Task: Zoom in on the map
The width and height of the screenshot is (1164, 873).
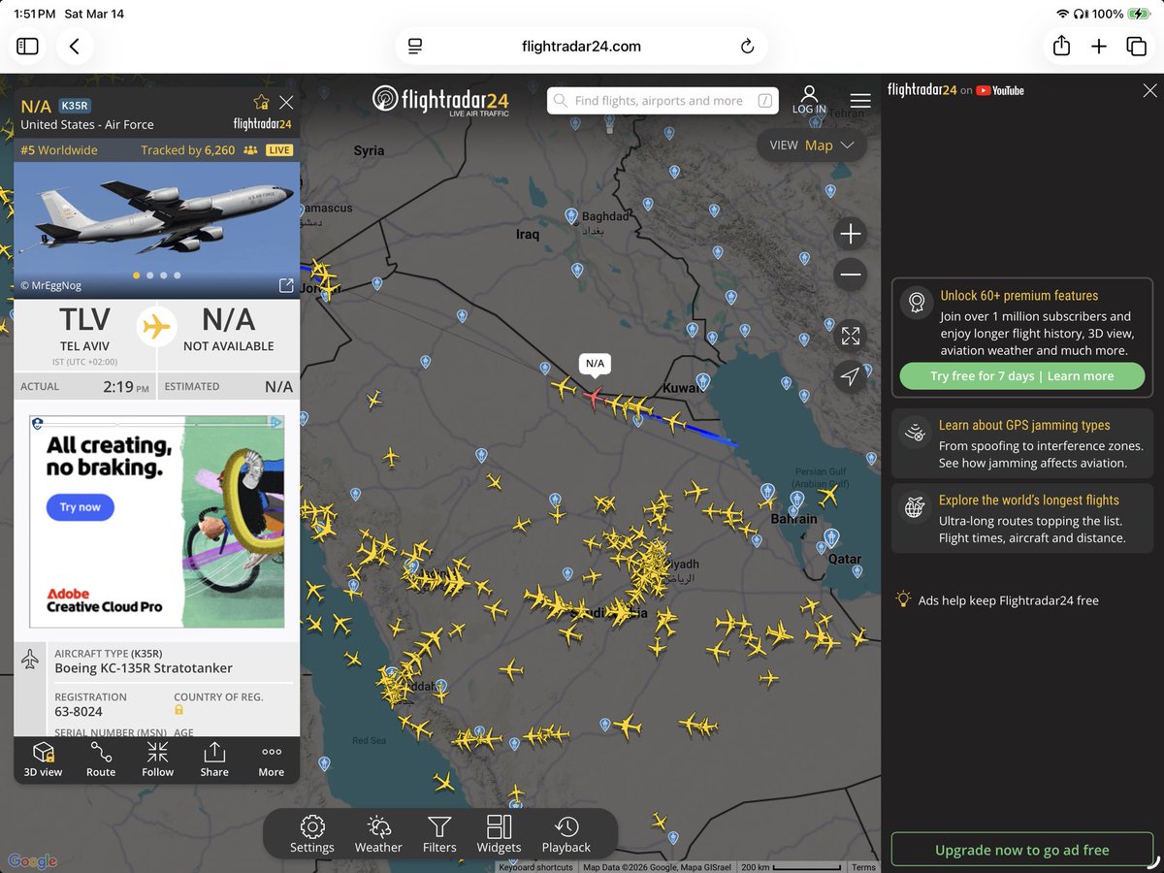Action: 851,234
